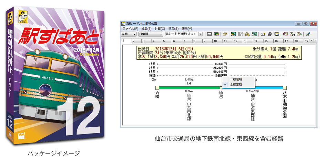Click the 駅すぱあと package box image
Viewport: 324px width, 162px height.
55,76
